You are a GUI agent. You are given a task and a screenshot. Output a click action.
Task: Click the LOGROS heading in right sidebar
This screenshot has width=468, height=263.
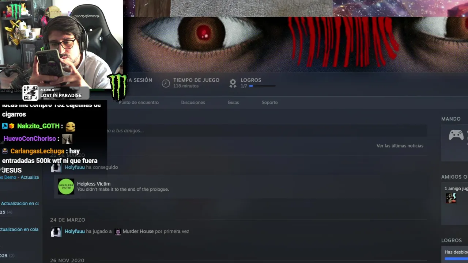point(452,241)
